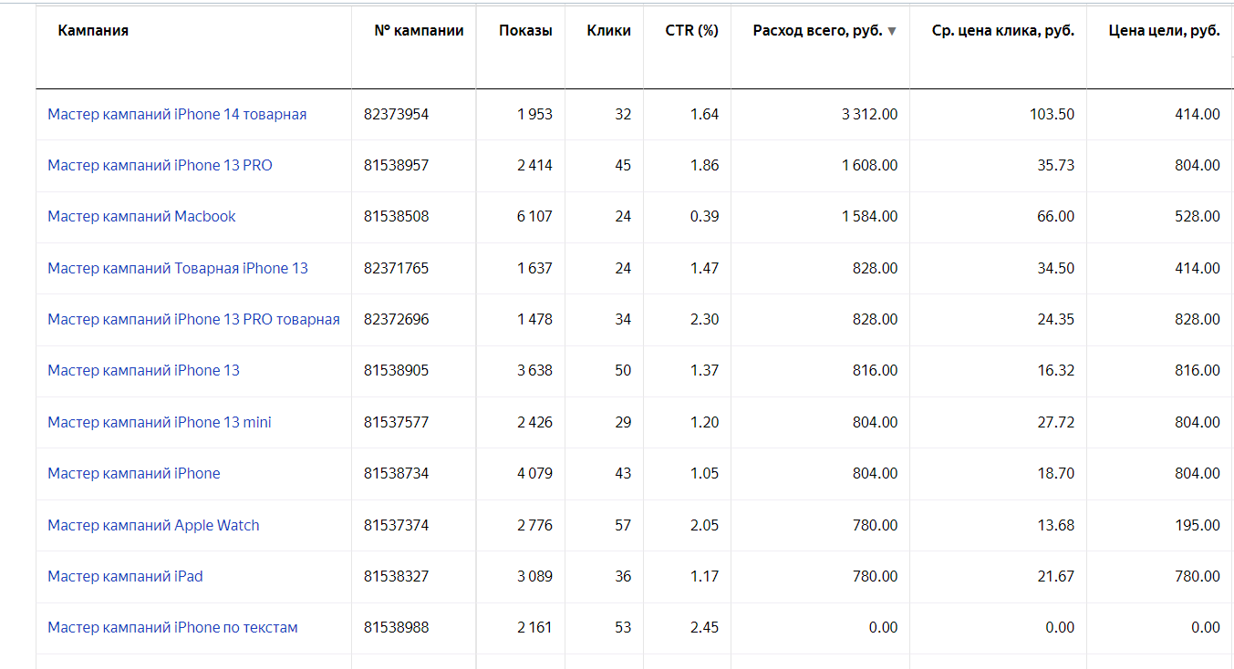Screen dimensions: 1234x669
Task: Sort by Цена цели, руб. header
Action: [x=1164, y=30]
